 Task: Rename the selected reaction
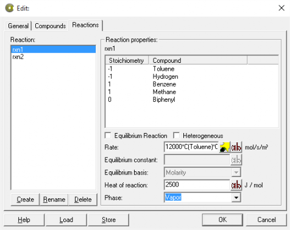54,199
